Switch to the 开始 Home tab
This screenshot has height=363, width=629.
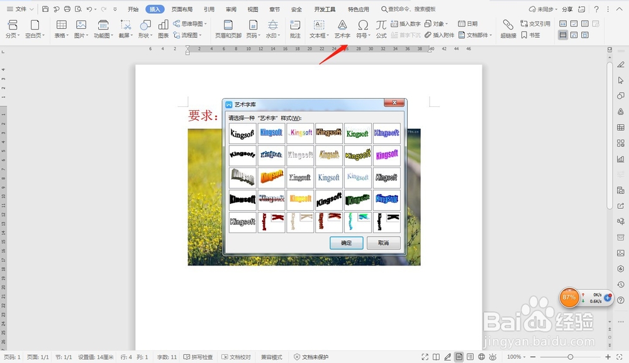(133, 9)
